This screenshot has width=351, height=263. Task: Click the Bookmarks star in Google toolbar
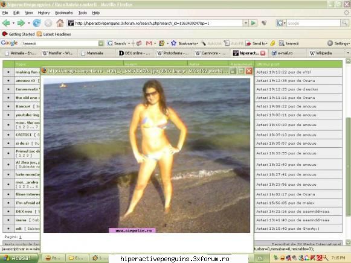(x=173, y=43)
